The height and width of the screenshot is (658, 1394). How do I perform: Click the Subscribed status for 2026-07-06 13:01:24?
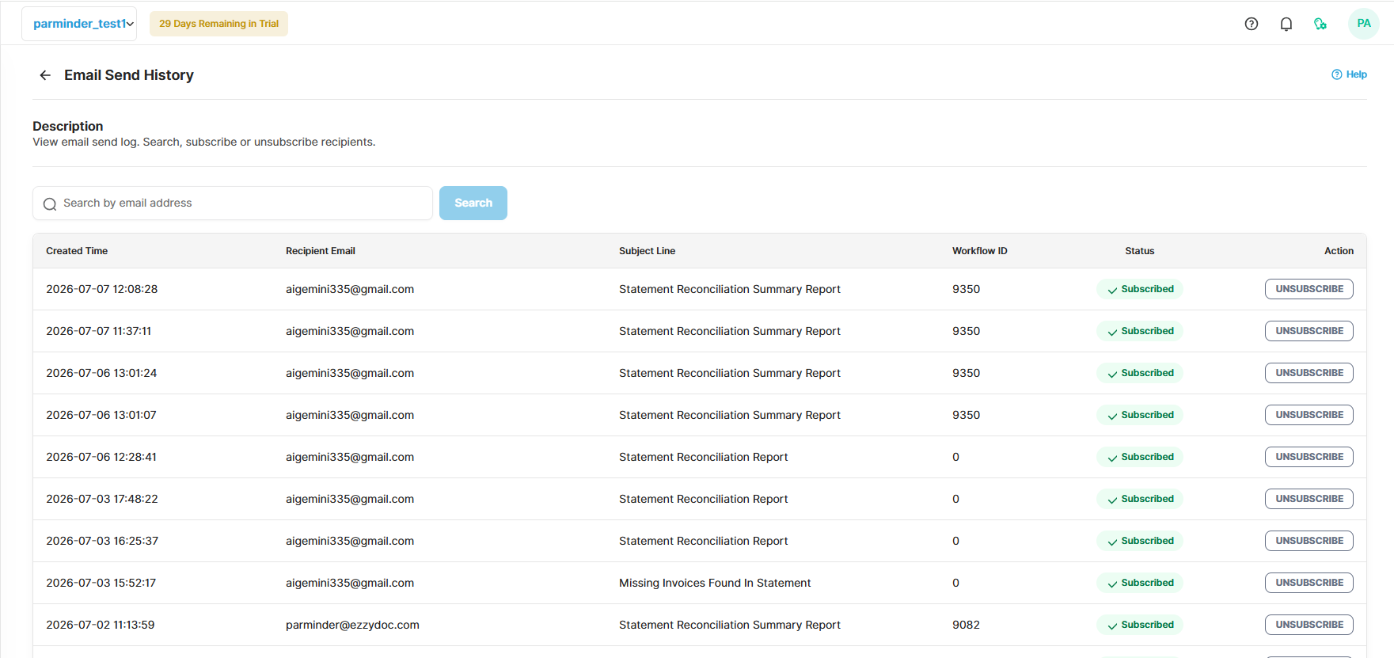click(x=1140, y=373)
